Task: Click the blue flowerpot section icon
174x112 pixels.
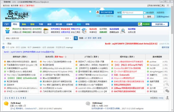Action: (8, 30)
